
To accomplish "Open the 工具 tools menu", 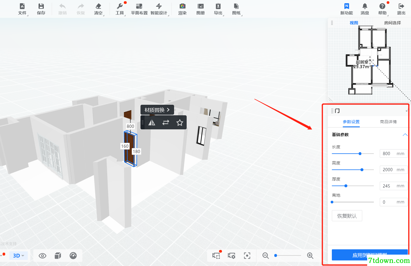I will [x=120, y=9].
